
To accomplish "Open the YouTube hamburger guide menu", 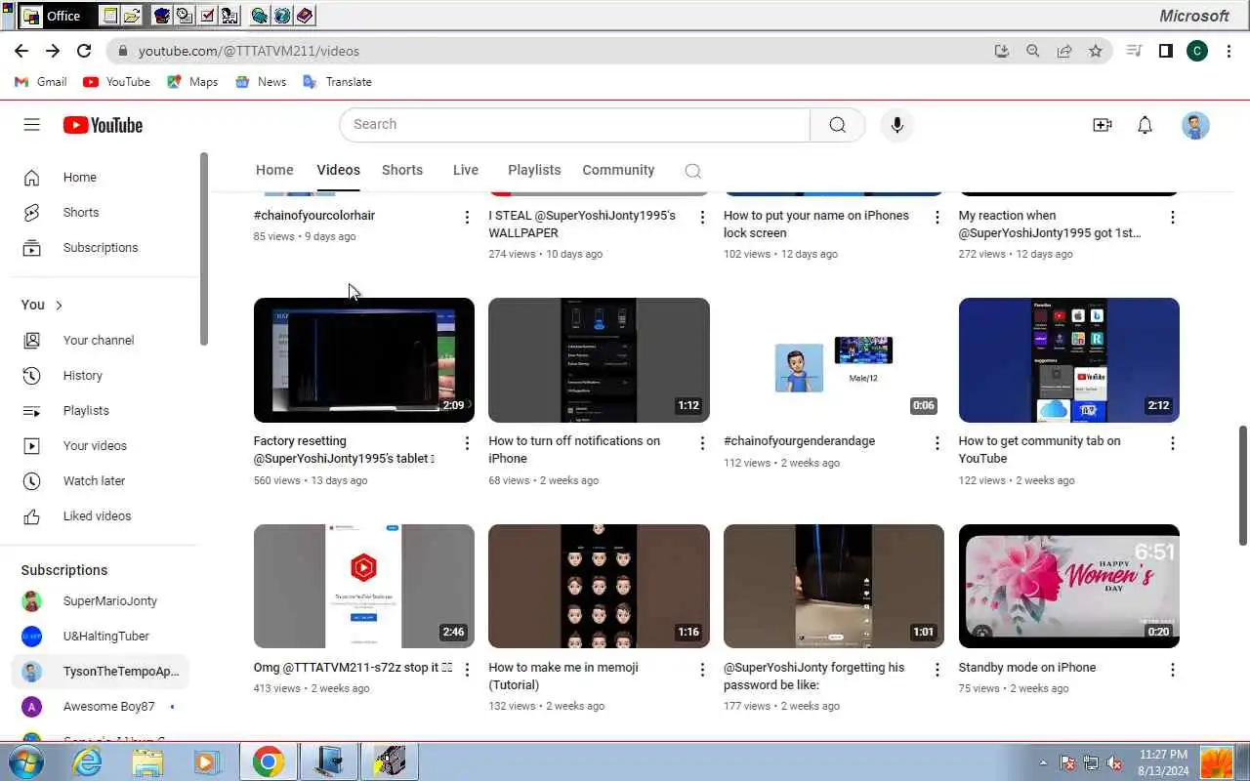I will pyautogui.click(x=31, y=125).
